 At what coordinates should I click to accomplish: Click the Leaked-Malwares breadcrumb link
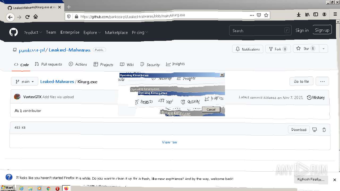[57, 81]
